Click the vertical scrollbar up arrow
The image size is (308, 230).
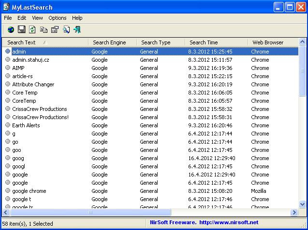pyautogui.click(x=302, y=41)
